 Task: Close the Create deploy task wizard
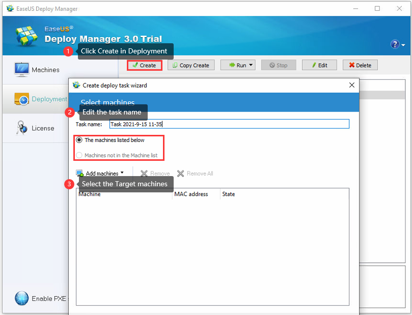pos(352,85)
